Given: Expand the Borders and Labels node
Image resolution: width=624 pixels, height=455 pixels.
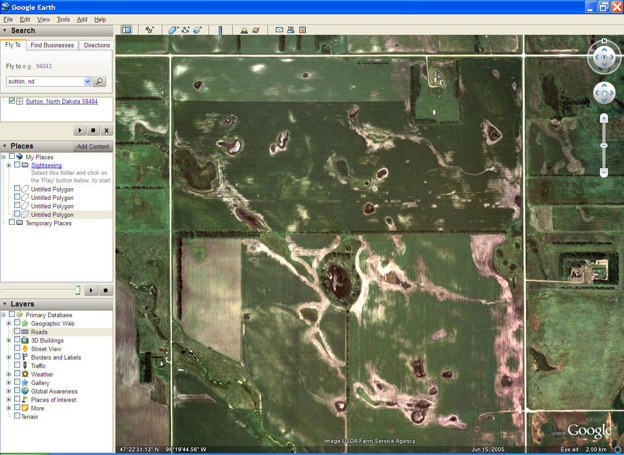Looking at the screenshot, I should pyautogui.click(x=8, y=357).
